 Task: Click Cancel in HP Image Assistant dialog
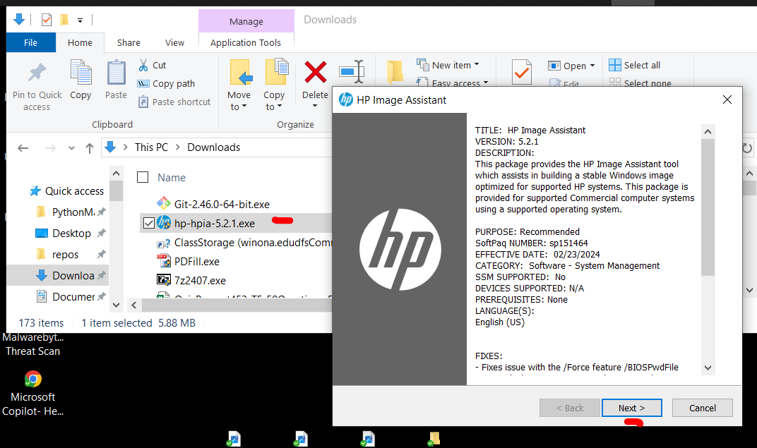[703, 408]
